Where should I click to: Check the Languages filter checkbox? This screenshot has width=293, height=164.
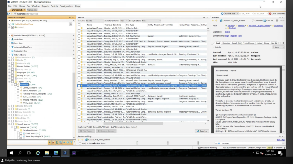click(x=13, y=72)
